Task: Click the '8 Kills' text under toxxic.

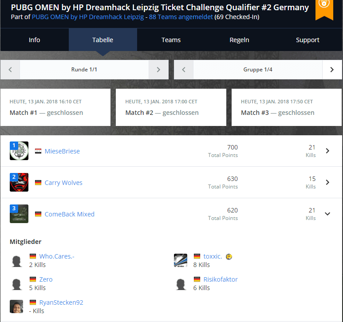Action: [x=201, y=265]
